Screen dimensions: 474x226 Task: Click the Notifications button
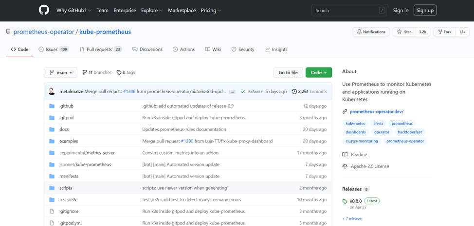(371, 32)
